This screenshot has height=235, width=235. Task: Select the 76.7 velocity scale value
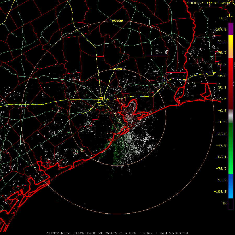coord(222,52)
